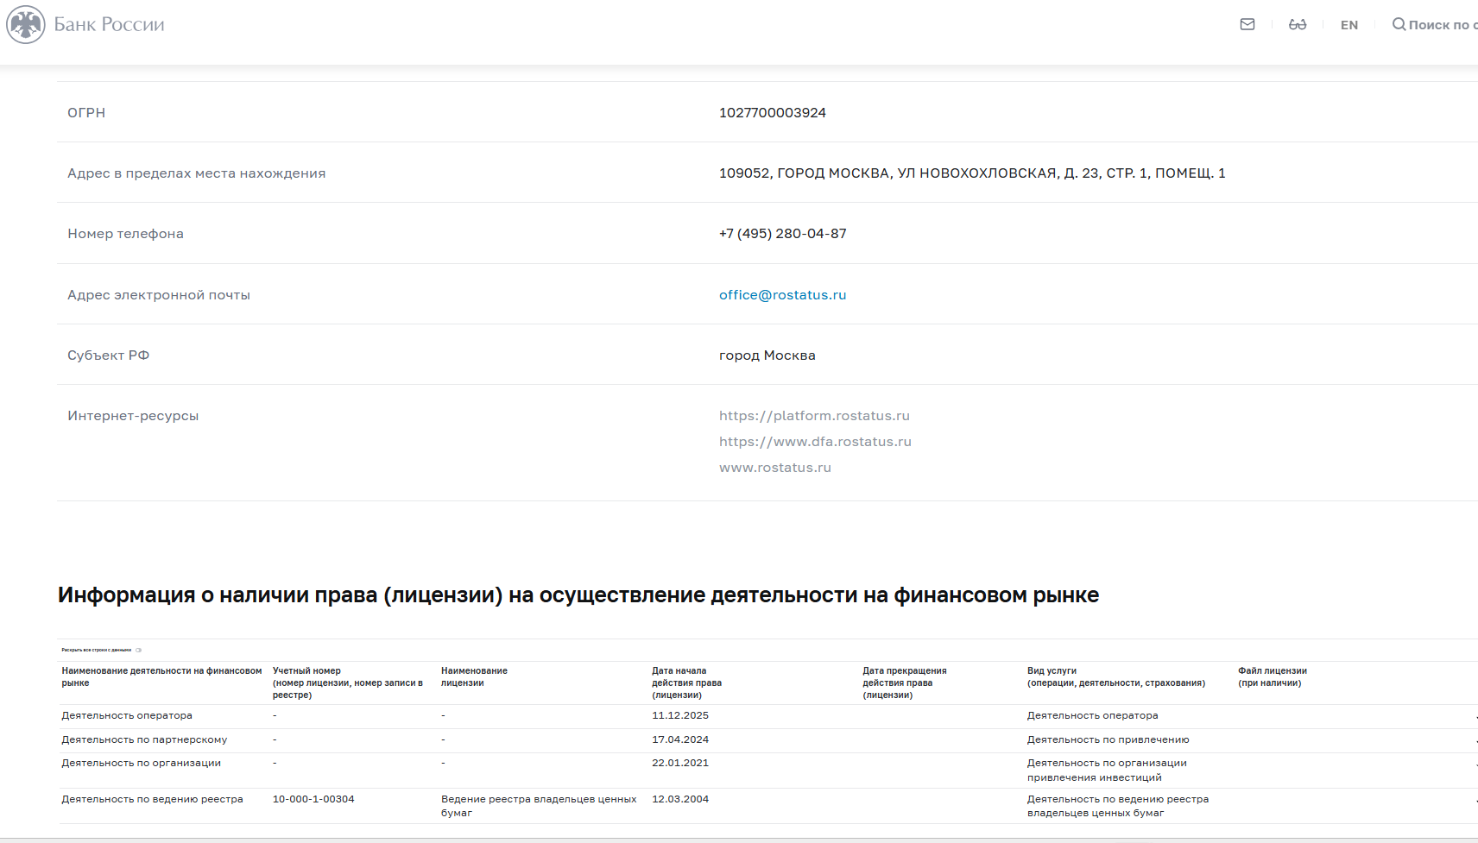Click "Деятельность по организации" in the first table column
Viewport: 1478px width, 843px height.
[x=141, y=763]
